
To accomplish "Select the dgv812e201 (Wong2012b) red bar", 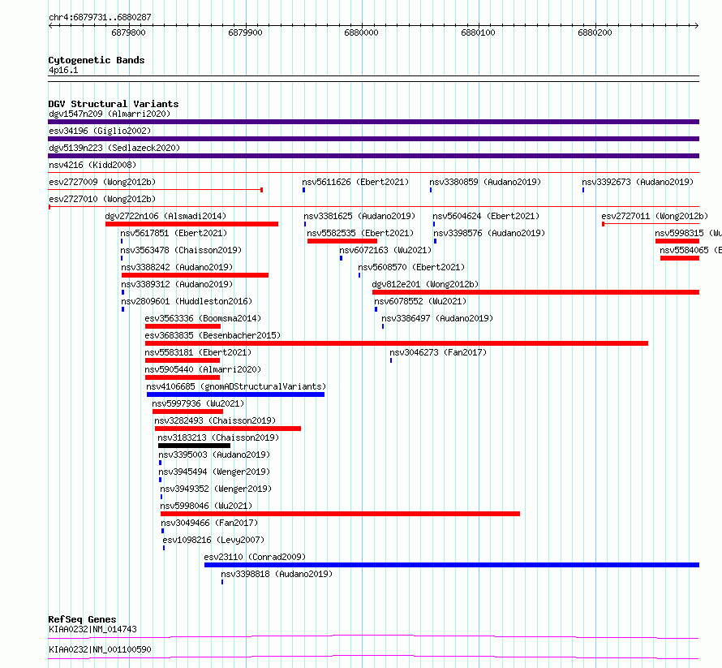I will [x=536, y=292].
